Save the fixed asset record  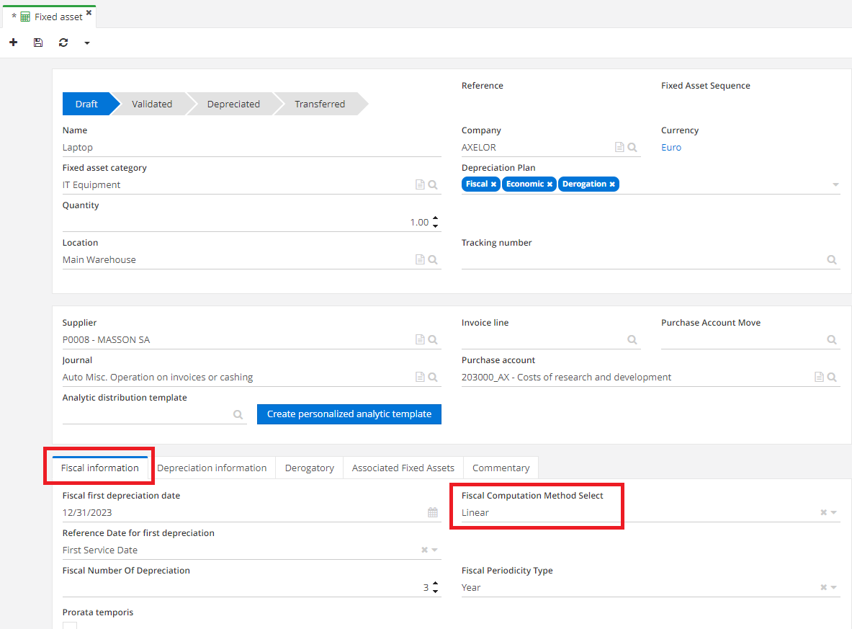point(38,43)
